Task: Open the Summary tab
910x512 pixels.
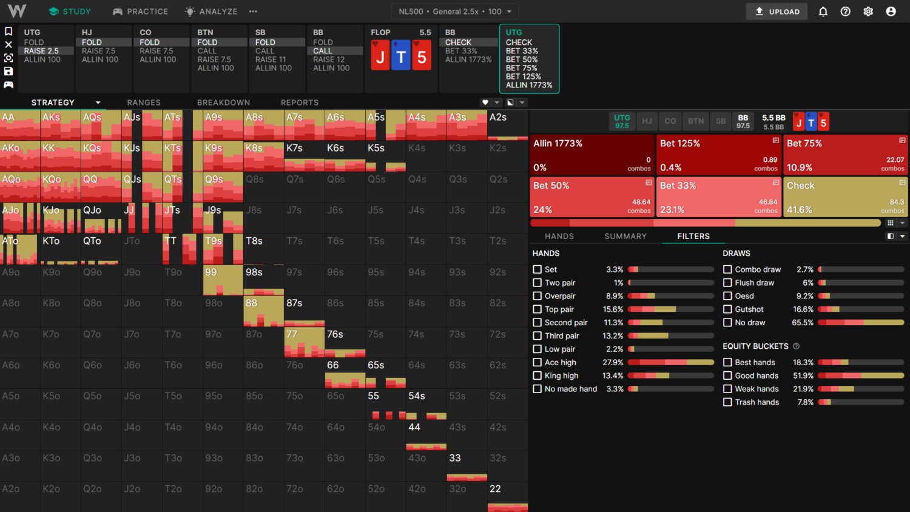Action: tap(625, 236)
